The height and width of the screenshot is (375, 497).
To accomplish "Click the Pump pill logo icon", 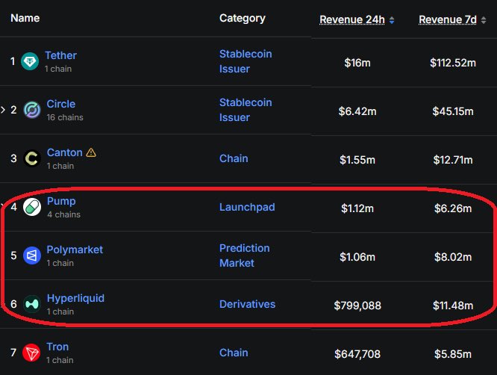I will [x=32, y=207].
